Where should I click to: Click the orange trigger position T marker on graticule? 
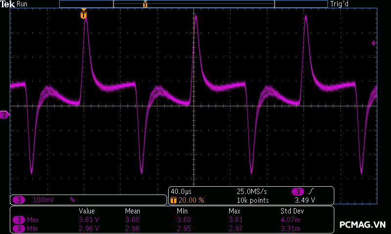[84, 15]
